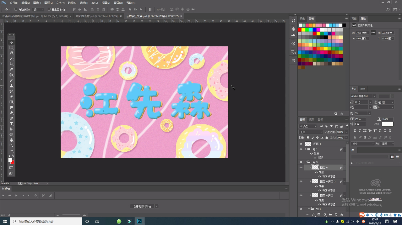Open the search icon in Photoshop top bar
The width and height of the screenshot is (402, 225).
point(388,10)
